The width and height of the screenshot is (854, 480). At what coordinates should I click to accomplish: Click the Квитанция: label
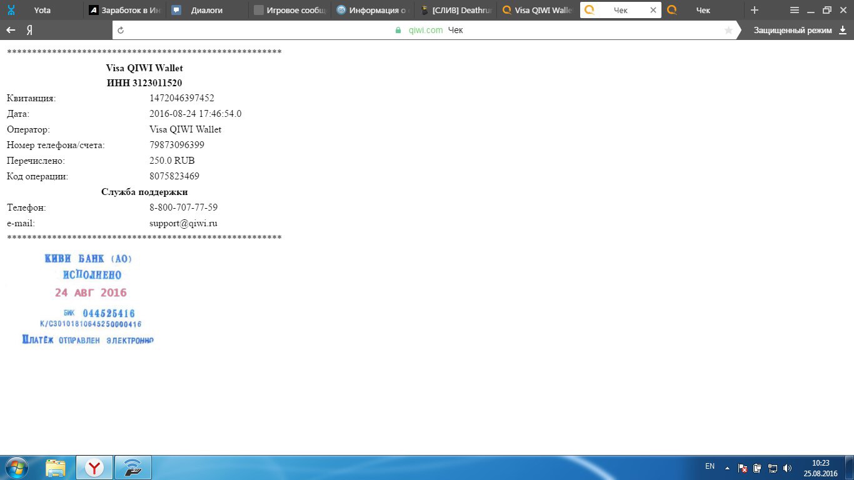pyautogui.click(x=31, y=98)
